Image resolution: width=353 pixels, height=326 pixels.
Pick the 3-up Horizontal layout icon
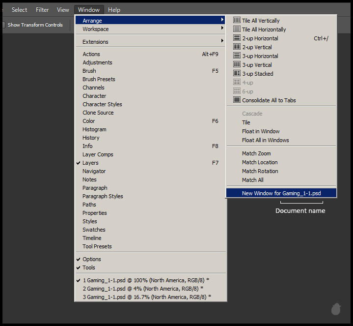[x=237, y=56]
